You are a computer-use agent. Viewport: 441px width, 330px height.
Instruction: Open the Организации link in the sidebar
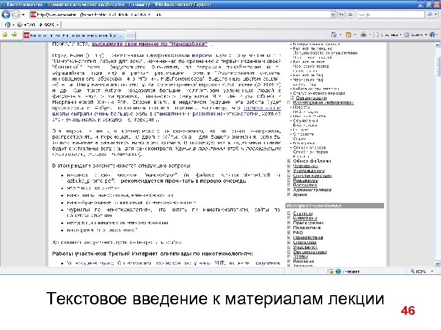coord(311,98)
